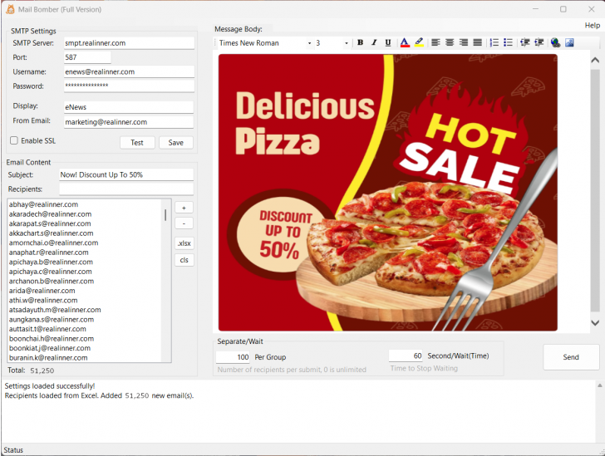Decrease indent in message body
The image size is (605, 456).
pyautogui.click(x=524, y=42)
